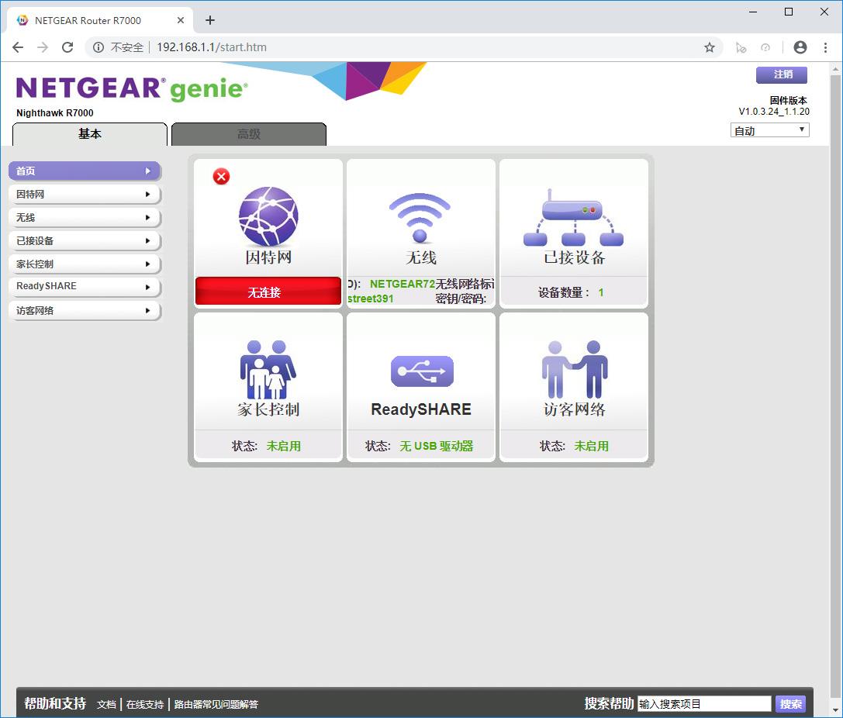Open the 路由器常见问题解答 link

coord(216,704)
